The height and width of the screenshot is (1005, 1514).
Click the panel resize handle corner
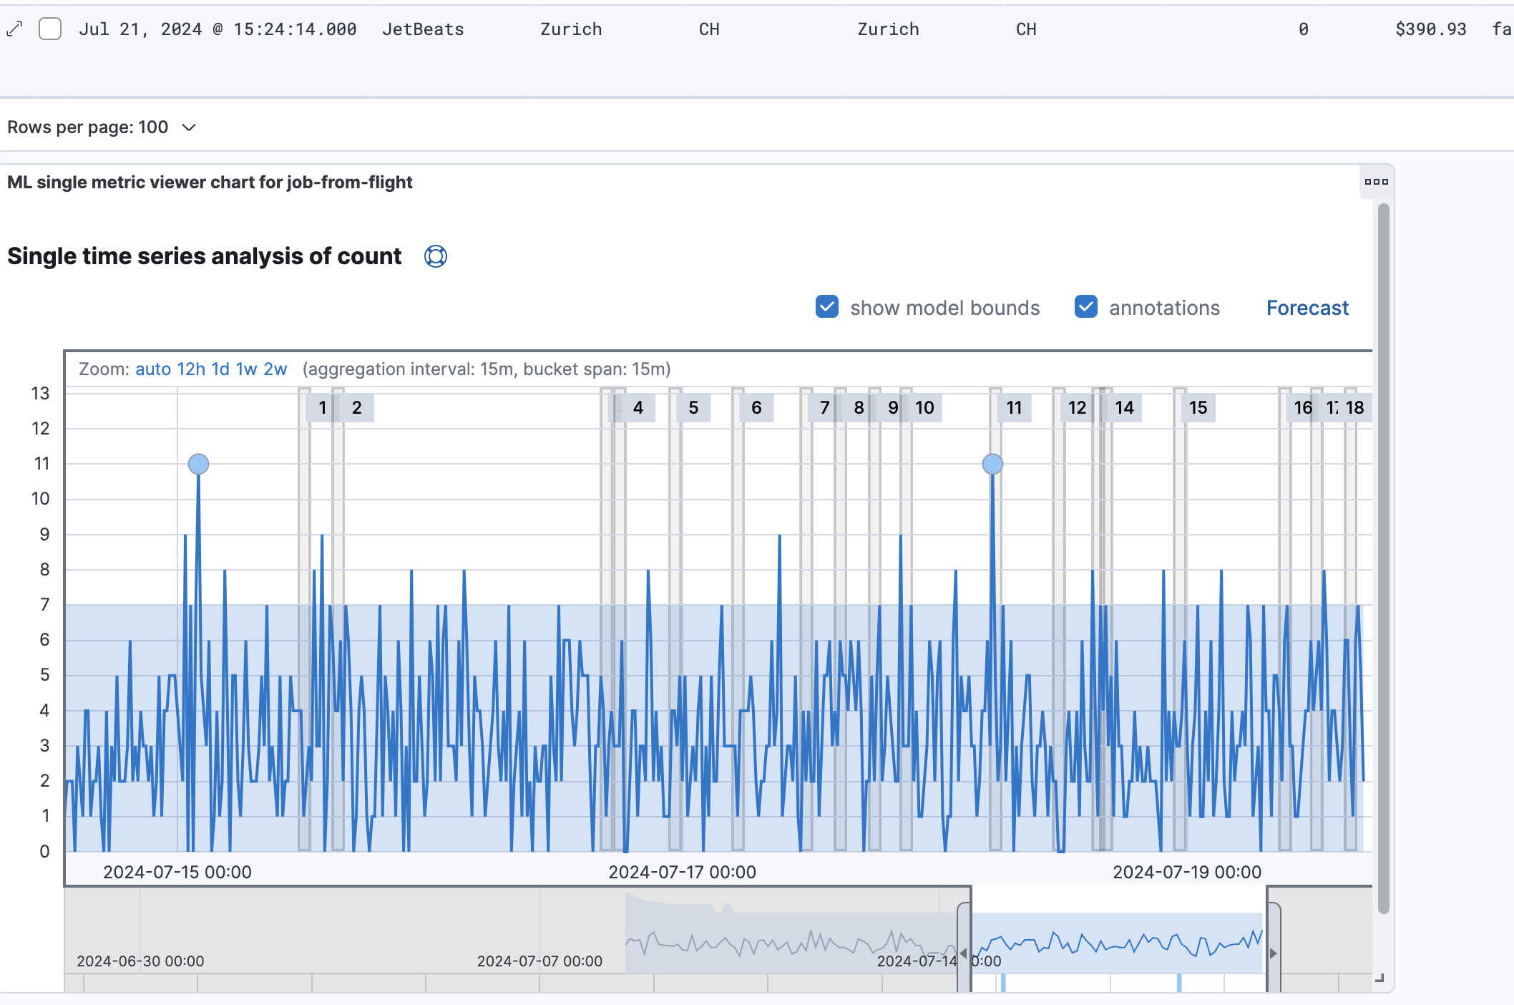click(1380, 978)
